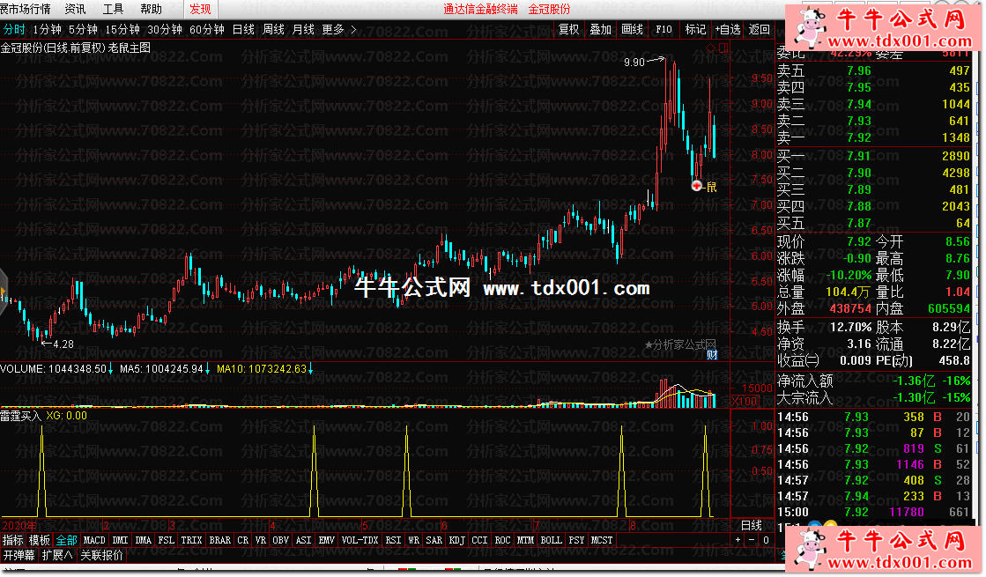
Task: Click the 返回 back button
Action: pyautogui.click(x=760, y=30)
